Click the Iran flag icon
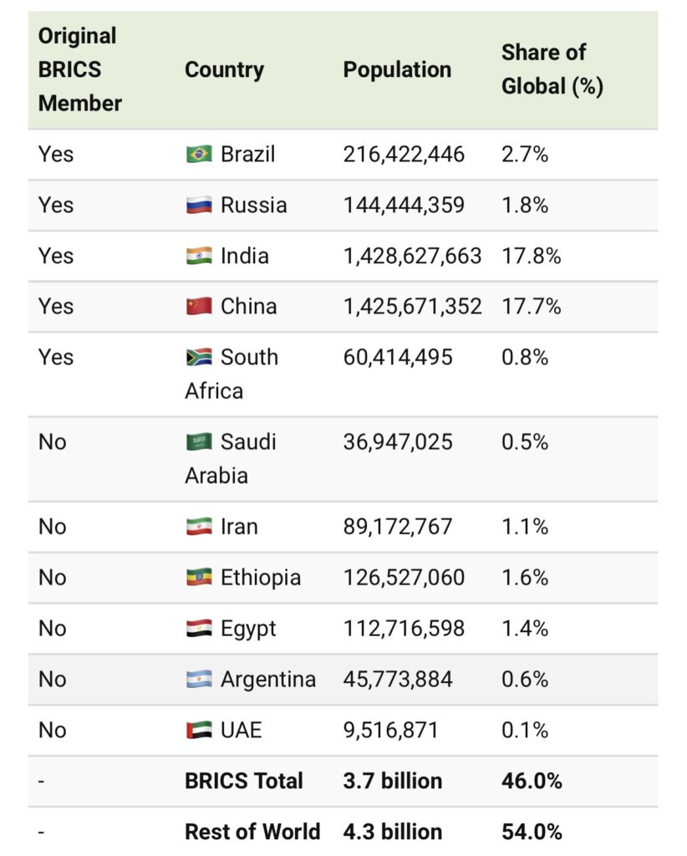This screenshot has width=687, height=856. (199, 527)
